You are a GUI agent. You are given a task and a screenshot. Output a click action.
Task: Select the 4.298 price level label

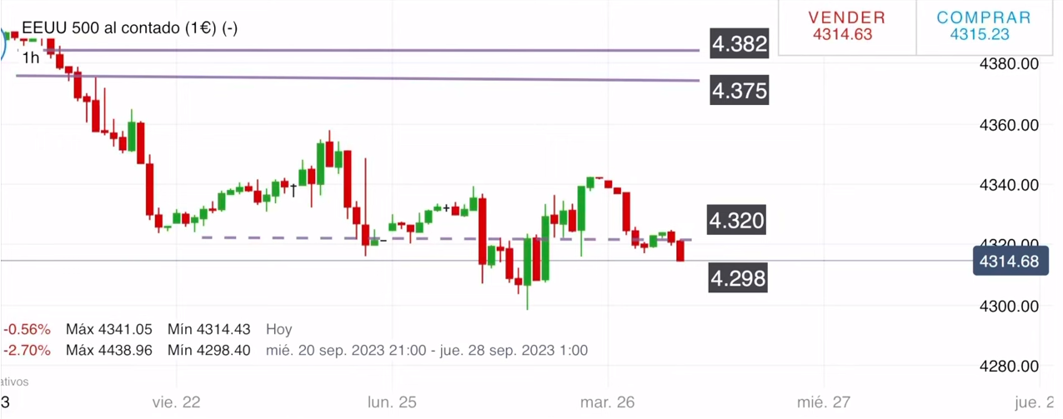coord(737,278)
